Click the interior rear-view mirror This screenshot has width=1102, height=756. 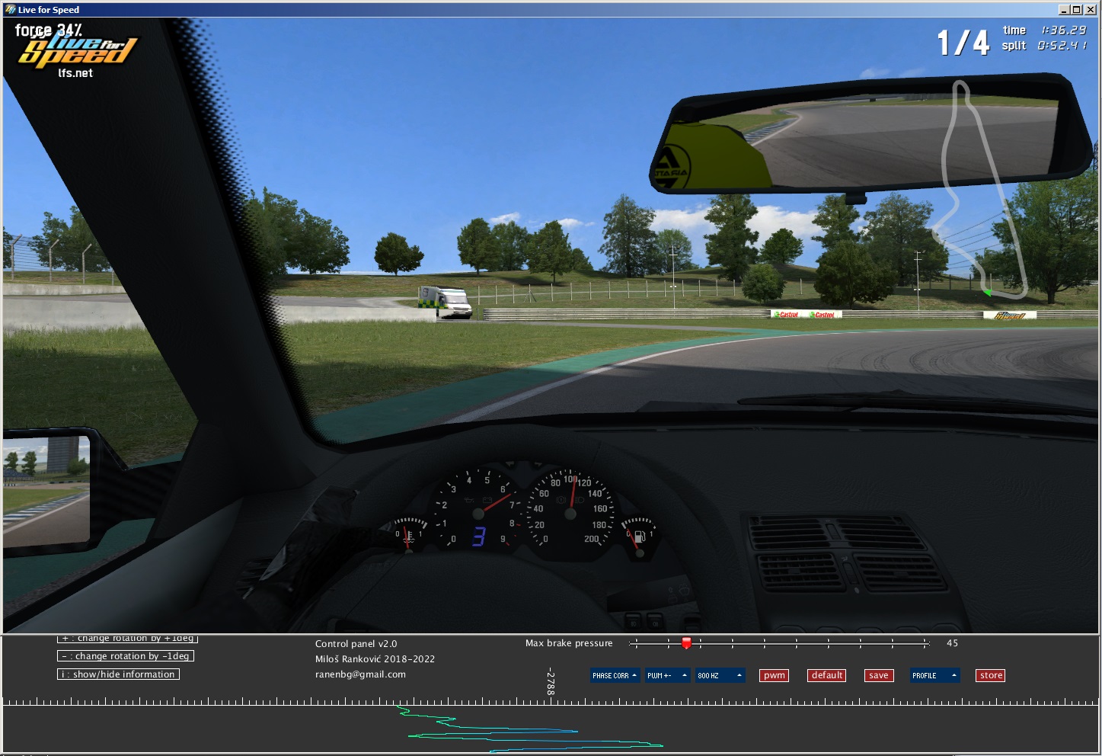(870, 135)
